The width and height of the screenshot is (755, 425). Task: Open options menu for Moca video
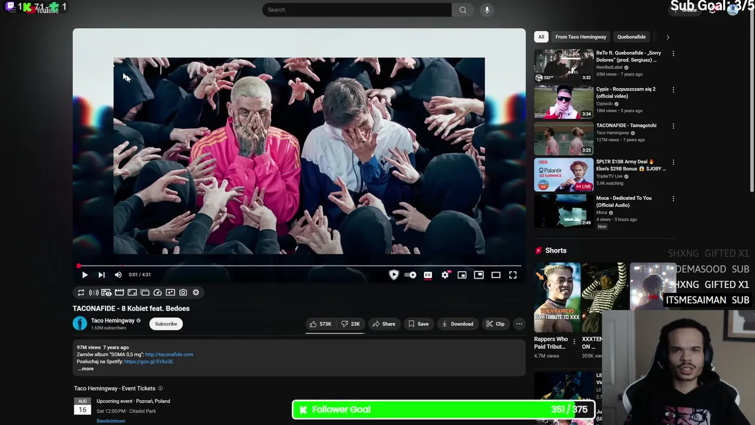click(x=673, y=198)
